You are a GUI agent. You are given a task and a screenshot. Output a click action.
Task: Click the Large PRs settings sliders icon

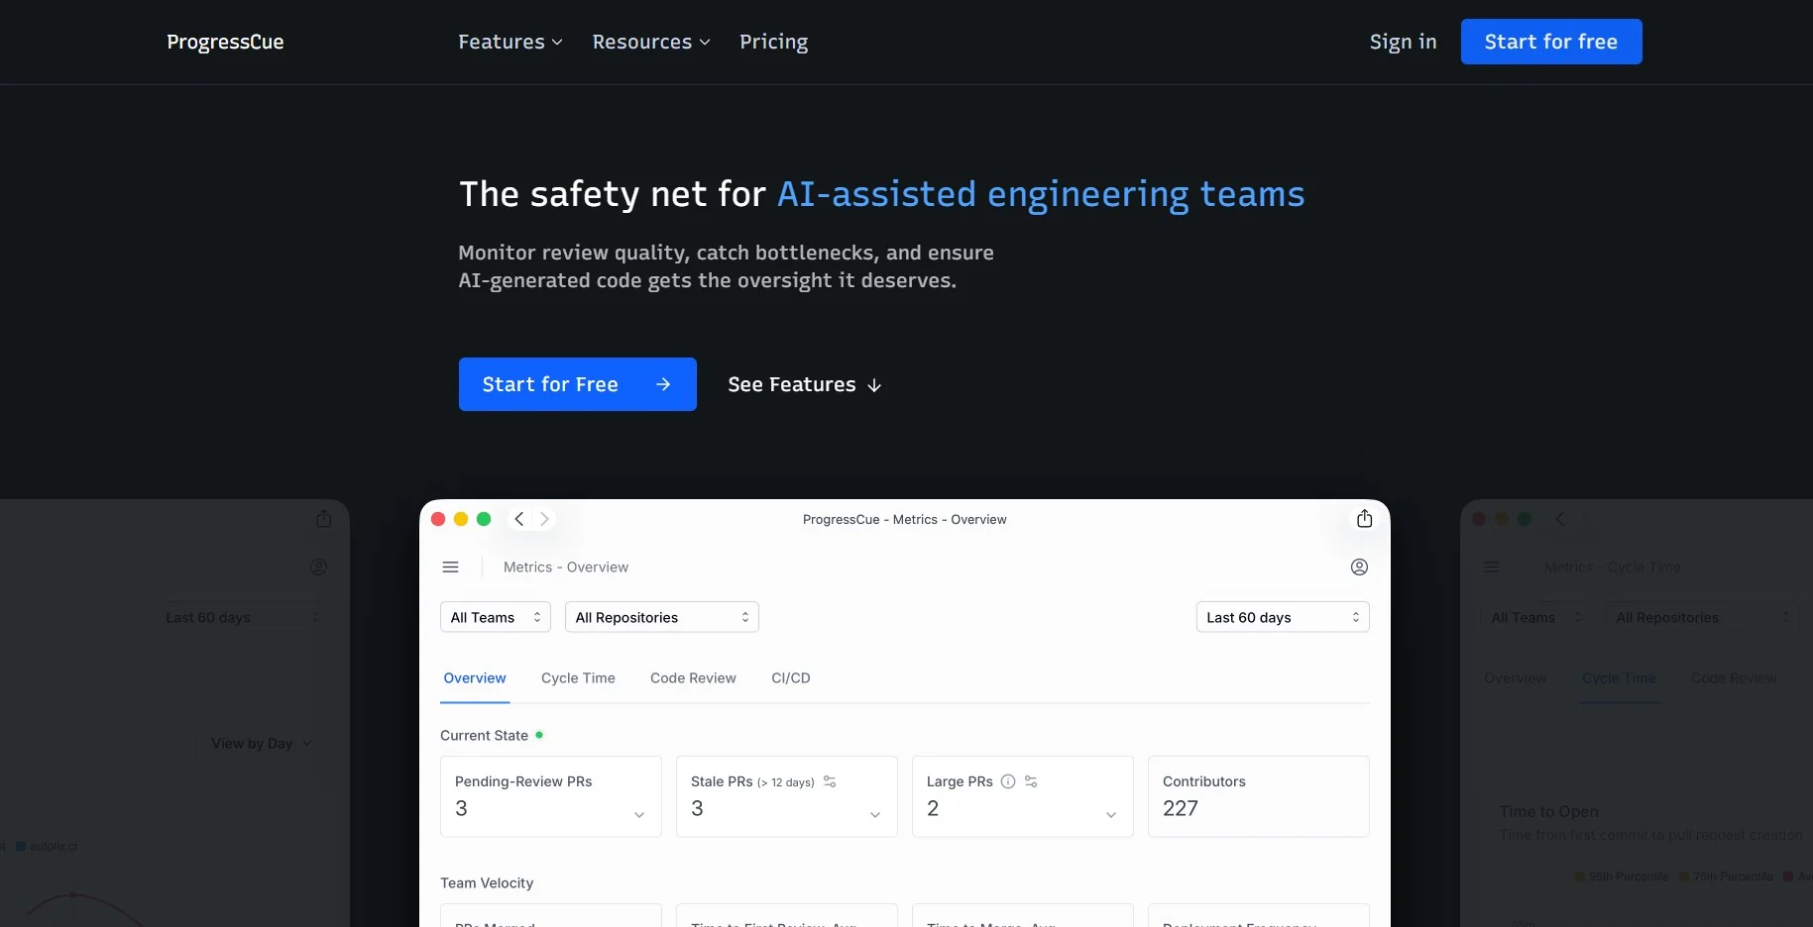(1031, 781)
